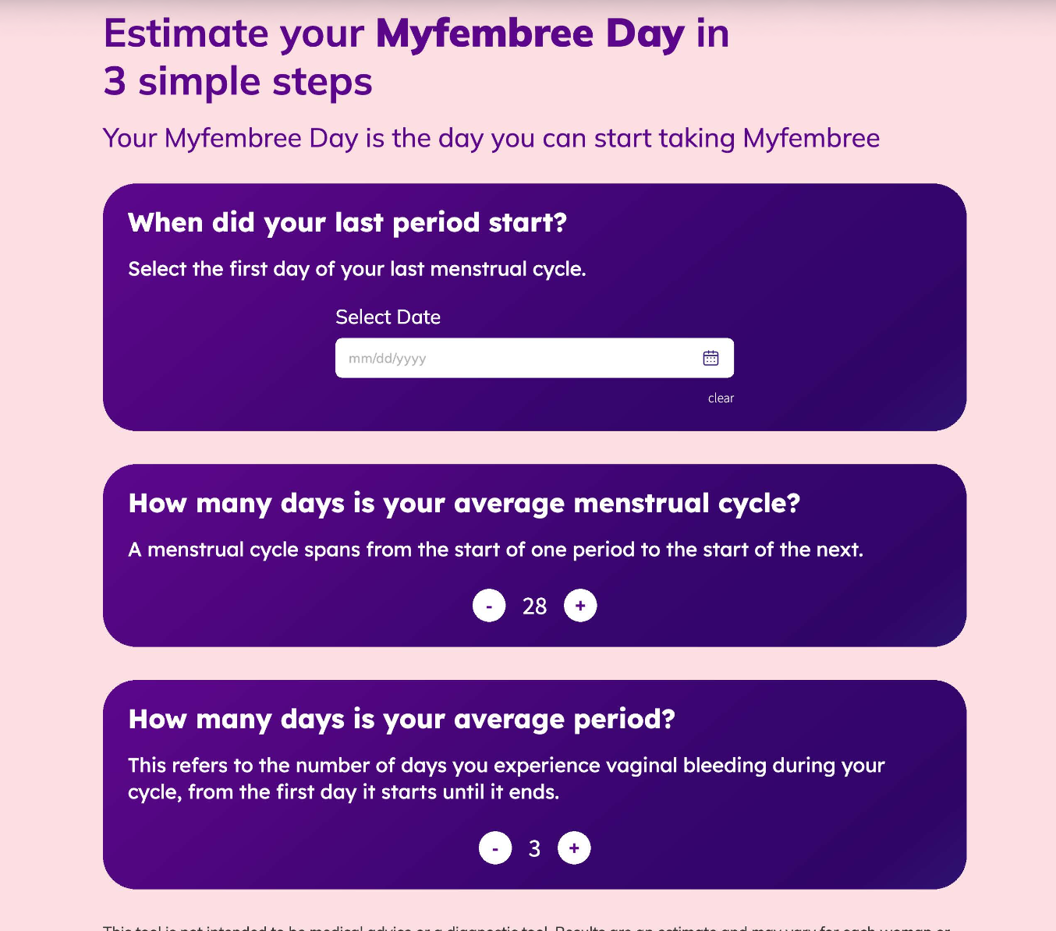This screenshot has width=1056, height=931.
Task: Click the 'average period' question heading
Action: coord(402,719)
